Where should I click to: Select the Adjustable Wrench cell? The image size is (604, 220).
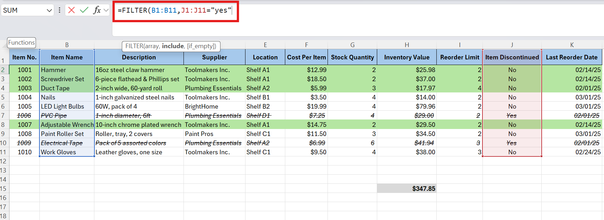67,125
